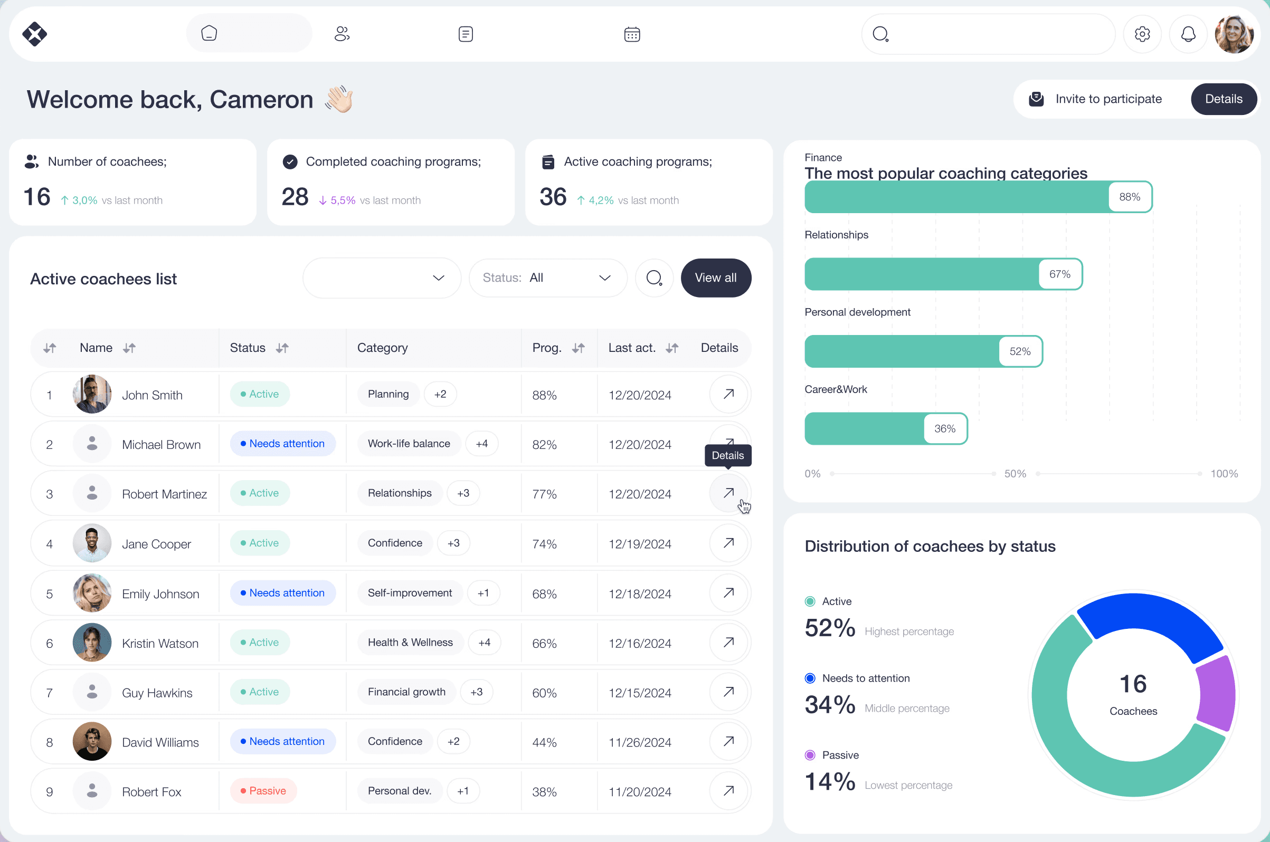The image size is (1270, 842).
Task: Select the home dashboard tab
Action: (x=249, y=33)
